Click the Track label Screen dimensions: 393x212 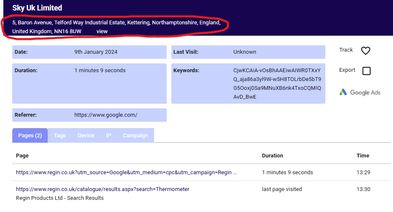click(346, 50)
